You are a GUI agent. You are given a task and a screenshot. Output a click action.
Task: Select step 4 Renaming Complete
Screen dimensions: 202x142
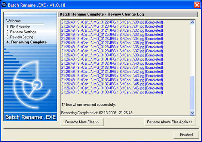pyautogui.click(x=27, y=42)
